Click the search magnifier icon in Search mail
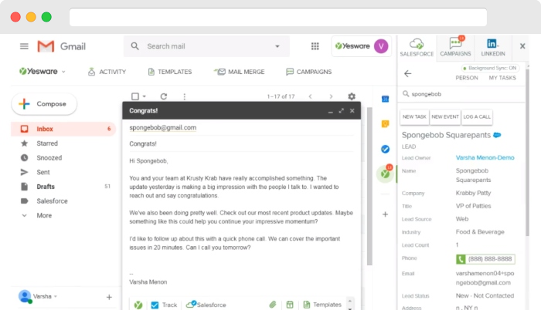 coord(135,46)
